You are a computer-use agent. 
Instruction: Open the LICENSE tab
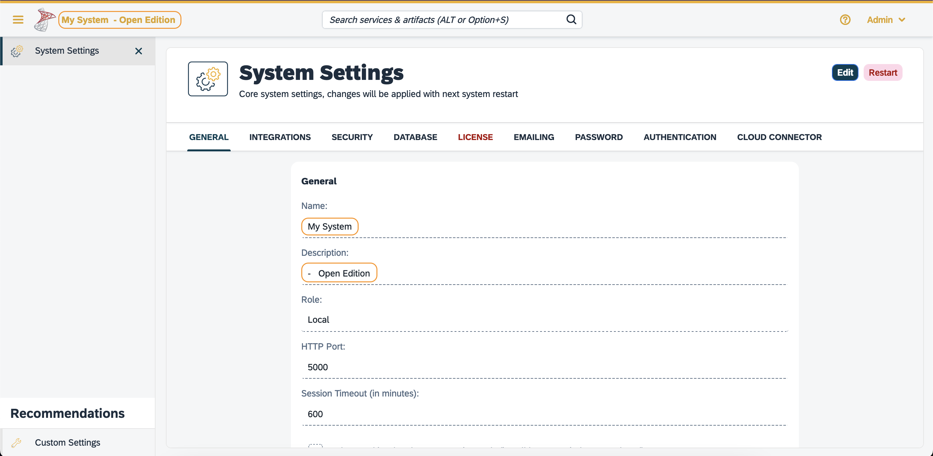pos(475,137)
